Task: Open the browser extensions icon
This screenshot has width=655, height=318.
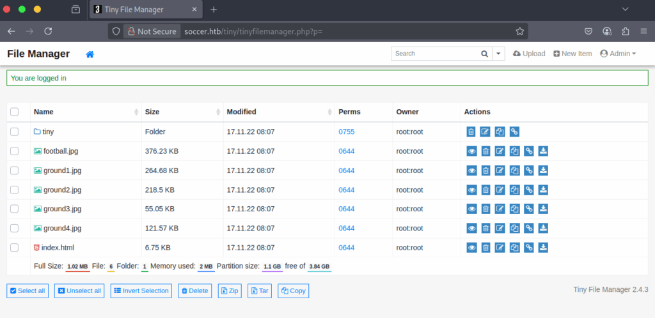Action: (626, 31)
